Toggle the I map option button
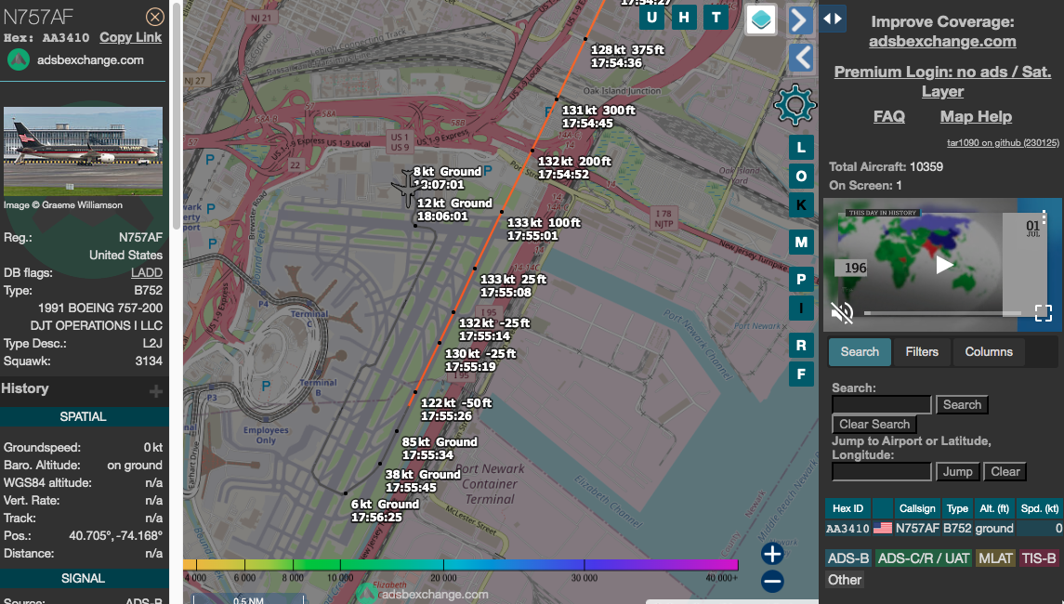 coord(801,309)
